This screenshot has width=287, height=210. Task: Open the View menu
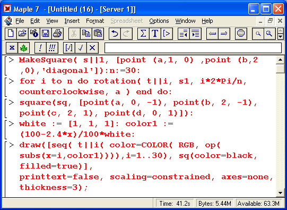point(52,21)
